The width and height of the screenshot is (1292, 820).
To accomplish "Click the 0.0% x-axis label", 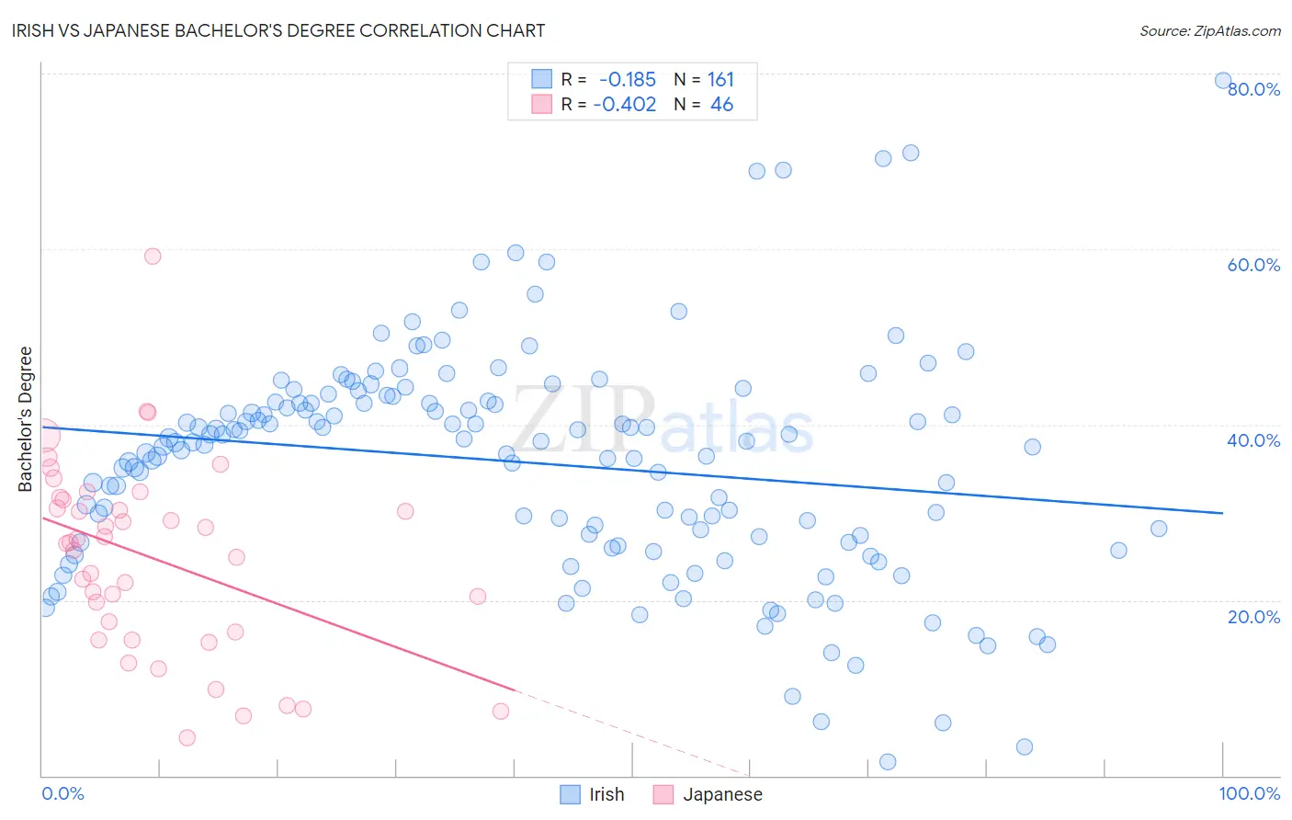I will click(x=62, y=793).
